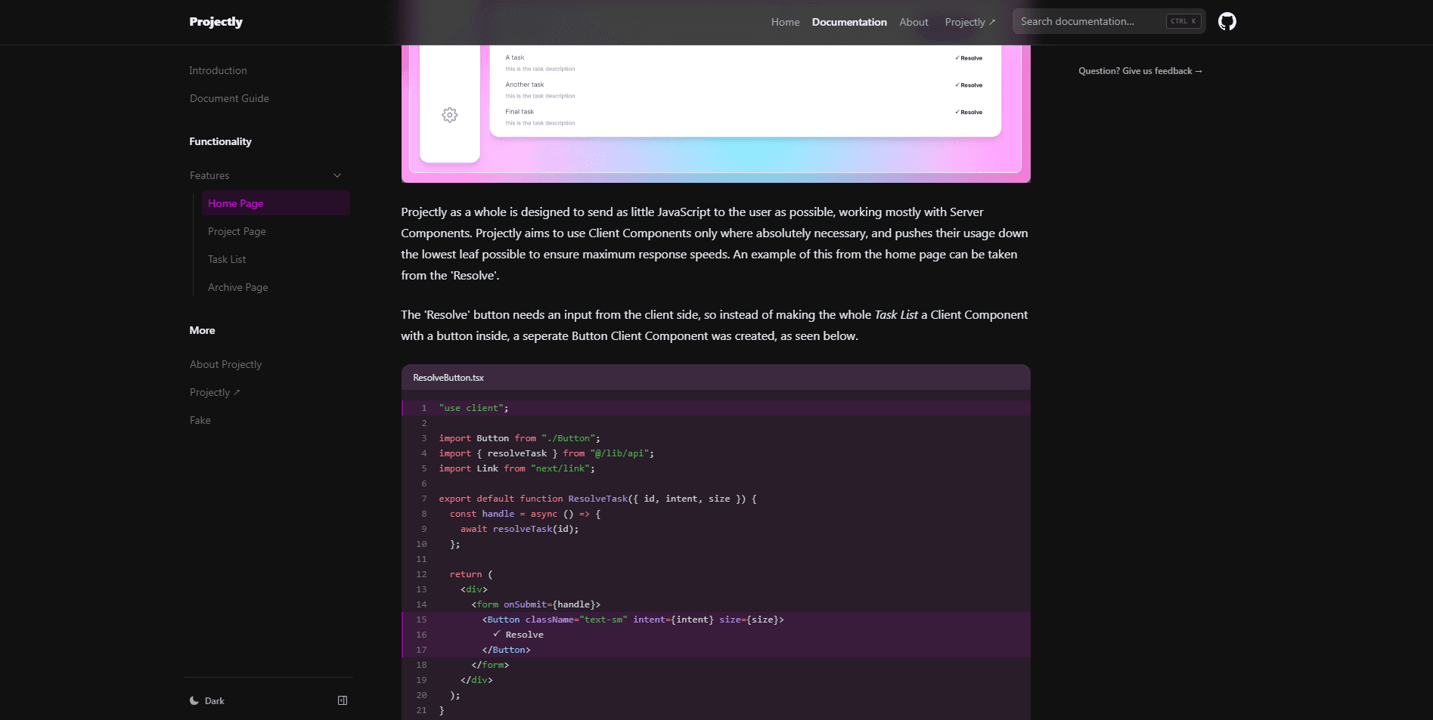Screen dimensions: 1433x720
Task: Click 'Features' label in sidebar
Action: click(209, 175)
